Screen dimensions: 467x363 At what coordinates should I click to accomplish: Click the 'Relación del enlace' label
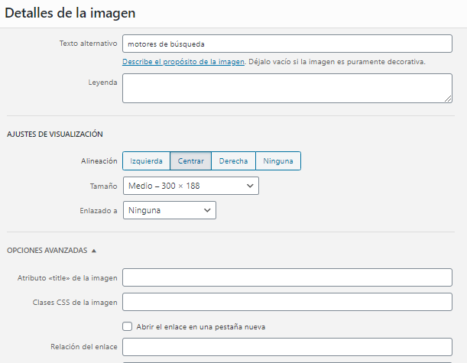(83, 347)
